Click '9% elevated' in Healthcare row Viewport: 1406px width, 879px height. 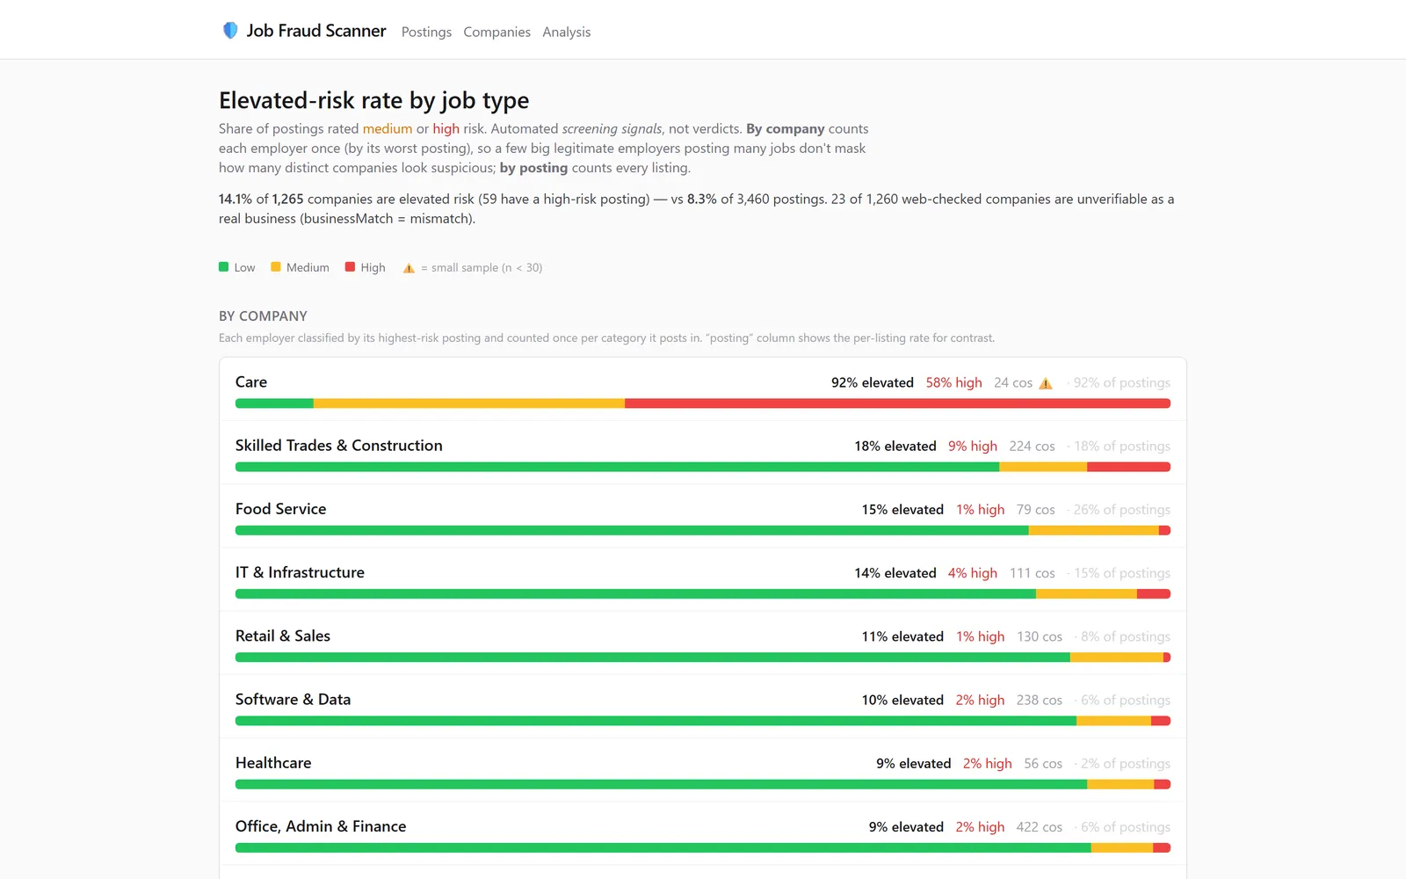914,763
